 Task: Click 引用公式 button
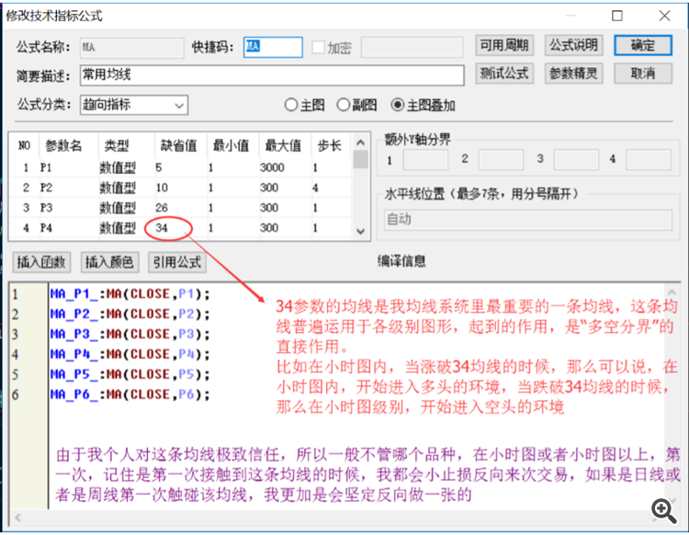point(177,262)
